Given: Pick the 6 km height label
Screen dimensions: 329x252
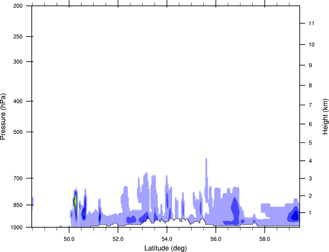Looking at the screenshot, I should 310,124.
